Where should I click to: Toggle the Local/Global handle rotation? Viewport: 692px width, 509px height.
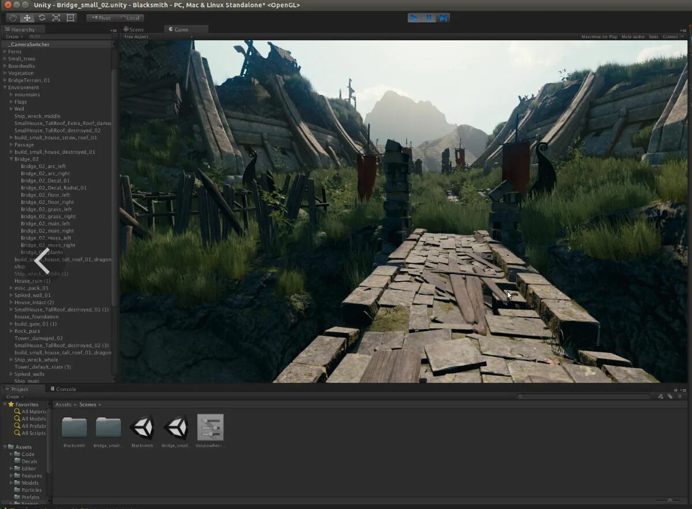pos(129,18)
